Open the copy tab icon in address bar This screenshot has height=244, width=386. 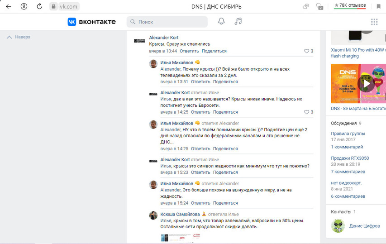point(306,6)
